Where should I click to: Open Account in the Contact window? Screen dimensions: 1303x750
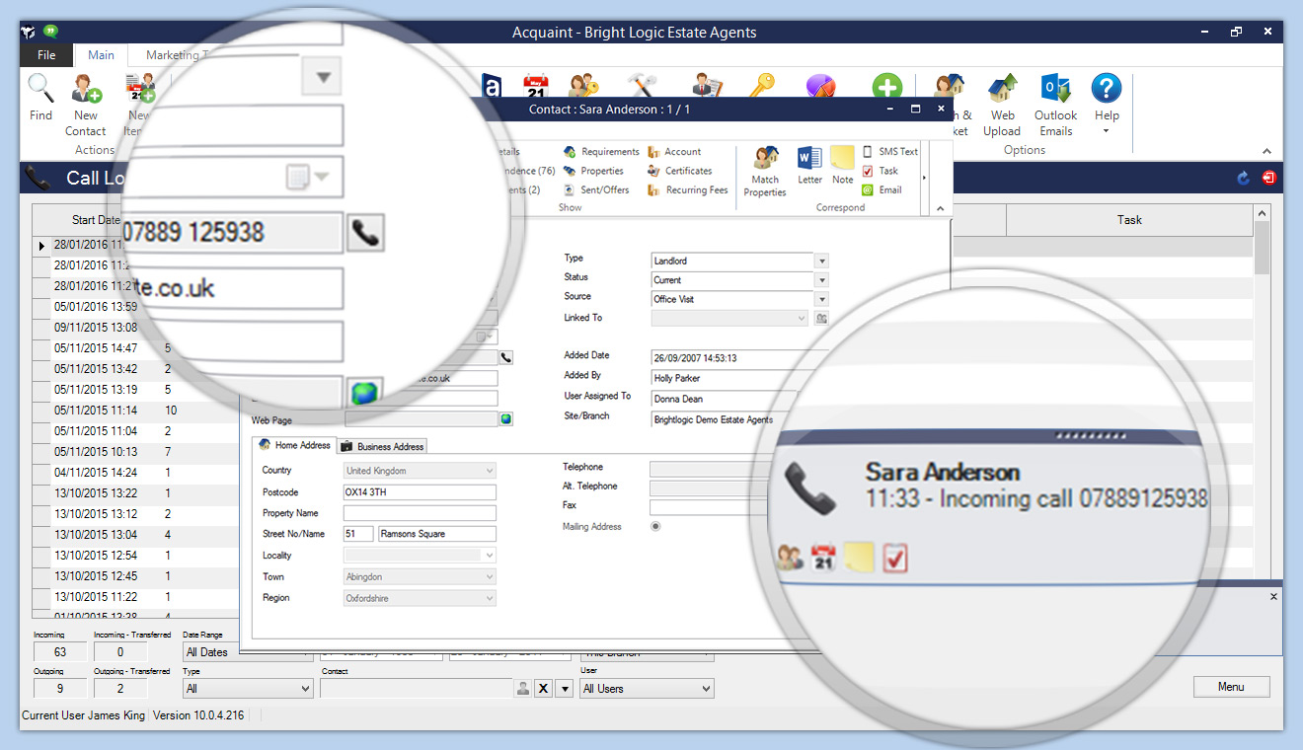point(675,152)
